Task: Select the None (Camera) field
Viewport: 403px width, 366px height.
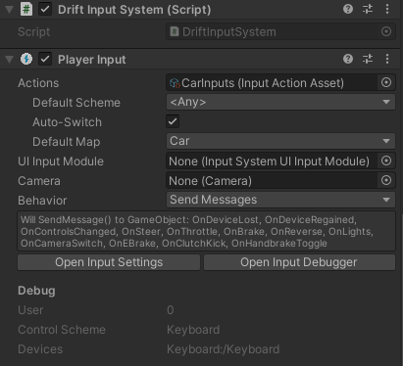Action: click(272, 180)
